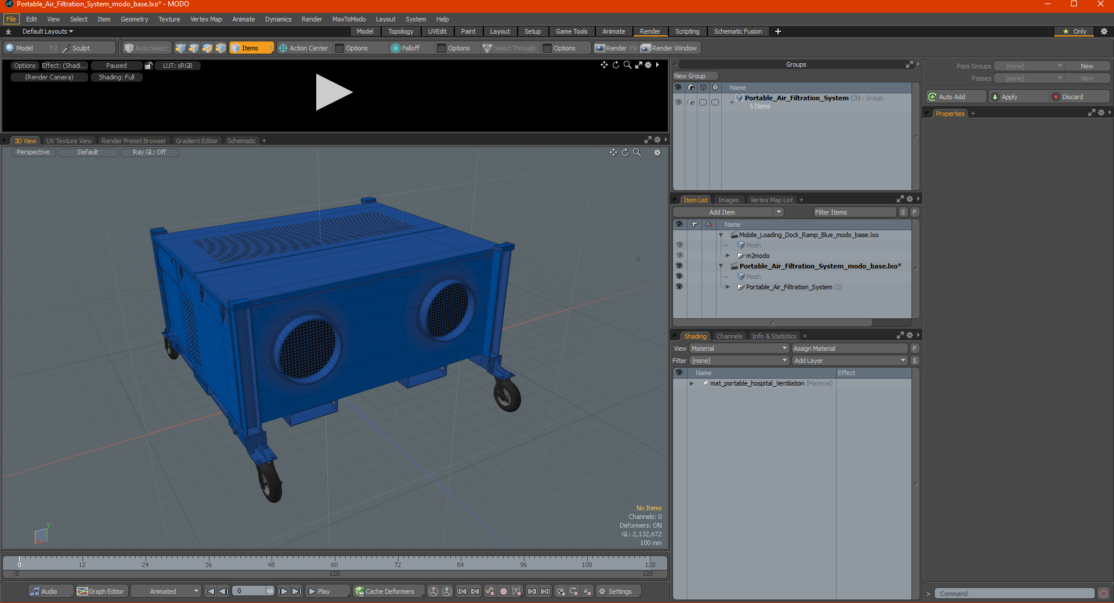This screenshot has height=603, width=1114.
Task: Expand mat_portable_hospital_Ventilation material
Action: point(692,383)
